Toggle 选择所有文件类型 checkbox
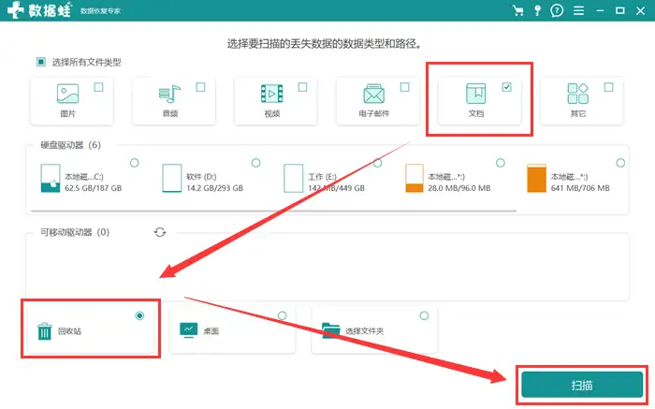 pos(41,62)
